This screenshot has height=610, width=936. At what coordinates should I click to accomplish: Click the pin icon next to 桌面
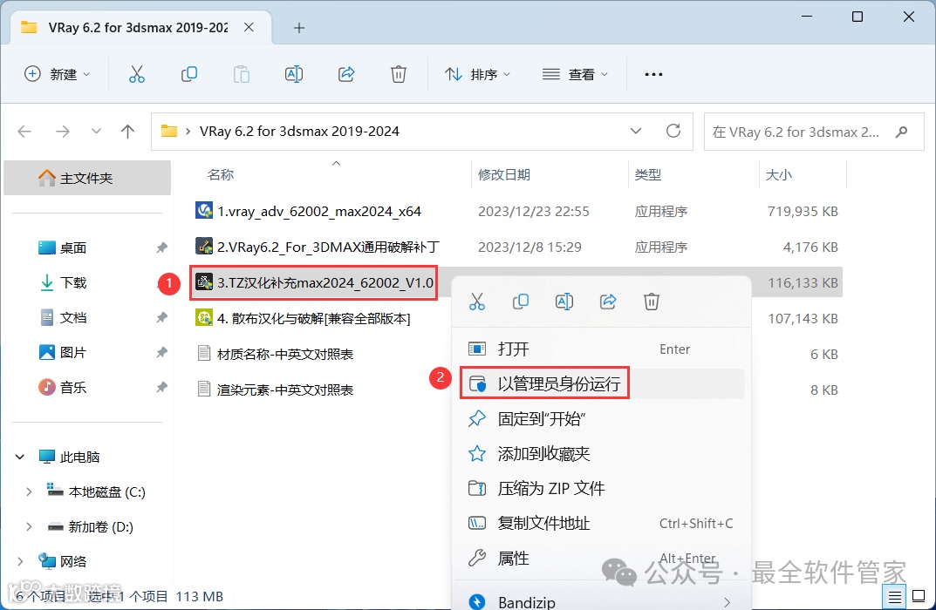point(161,247)
